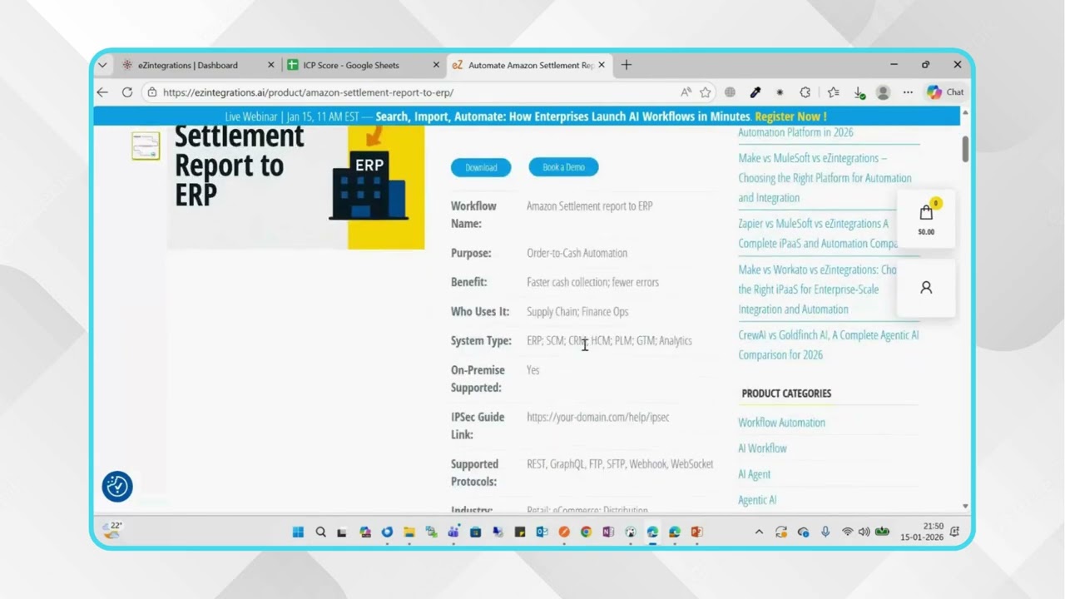Open the Settlement Report to ERP product image
This screenshot has width=1065, height=599.
click(296, 186)
